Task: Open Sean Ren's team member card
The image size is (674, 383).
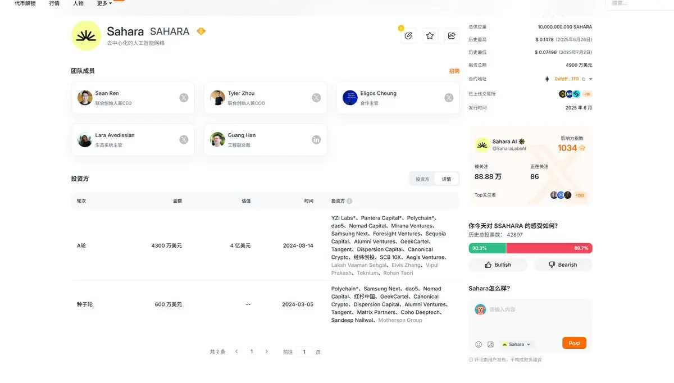Action: pyautogui.click(x=133, y=98)
